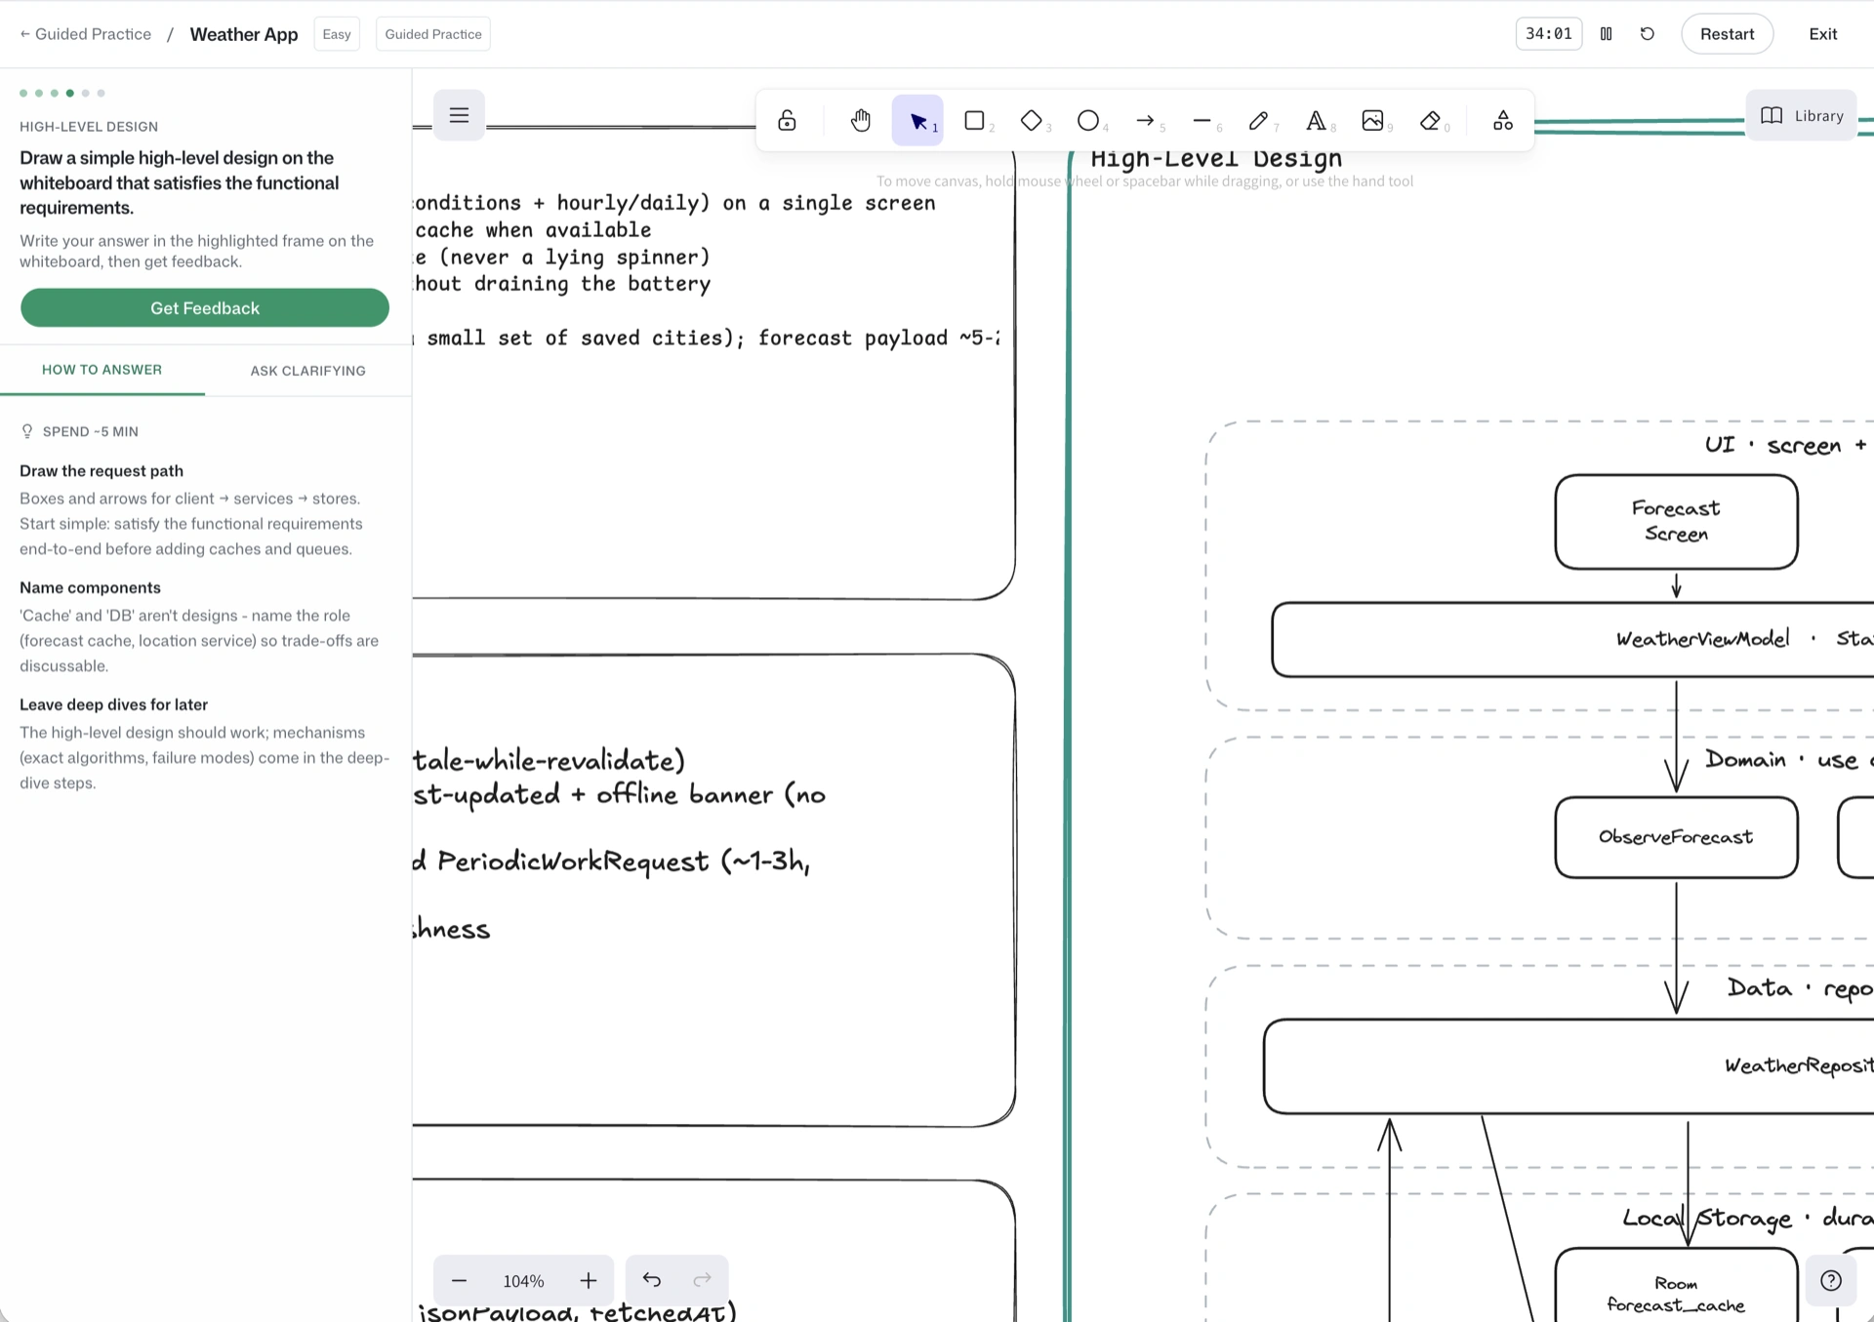Screen dimensions: 1874x1322
Task: Click the fourth progress step dot
Action: pos(69,94)
